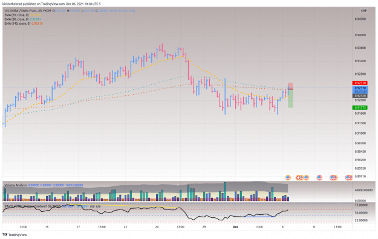Viewport: 378px width, 239px height.
Task: Select the EMA (20, close, 0) legend
Action: 16,15
